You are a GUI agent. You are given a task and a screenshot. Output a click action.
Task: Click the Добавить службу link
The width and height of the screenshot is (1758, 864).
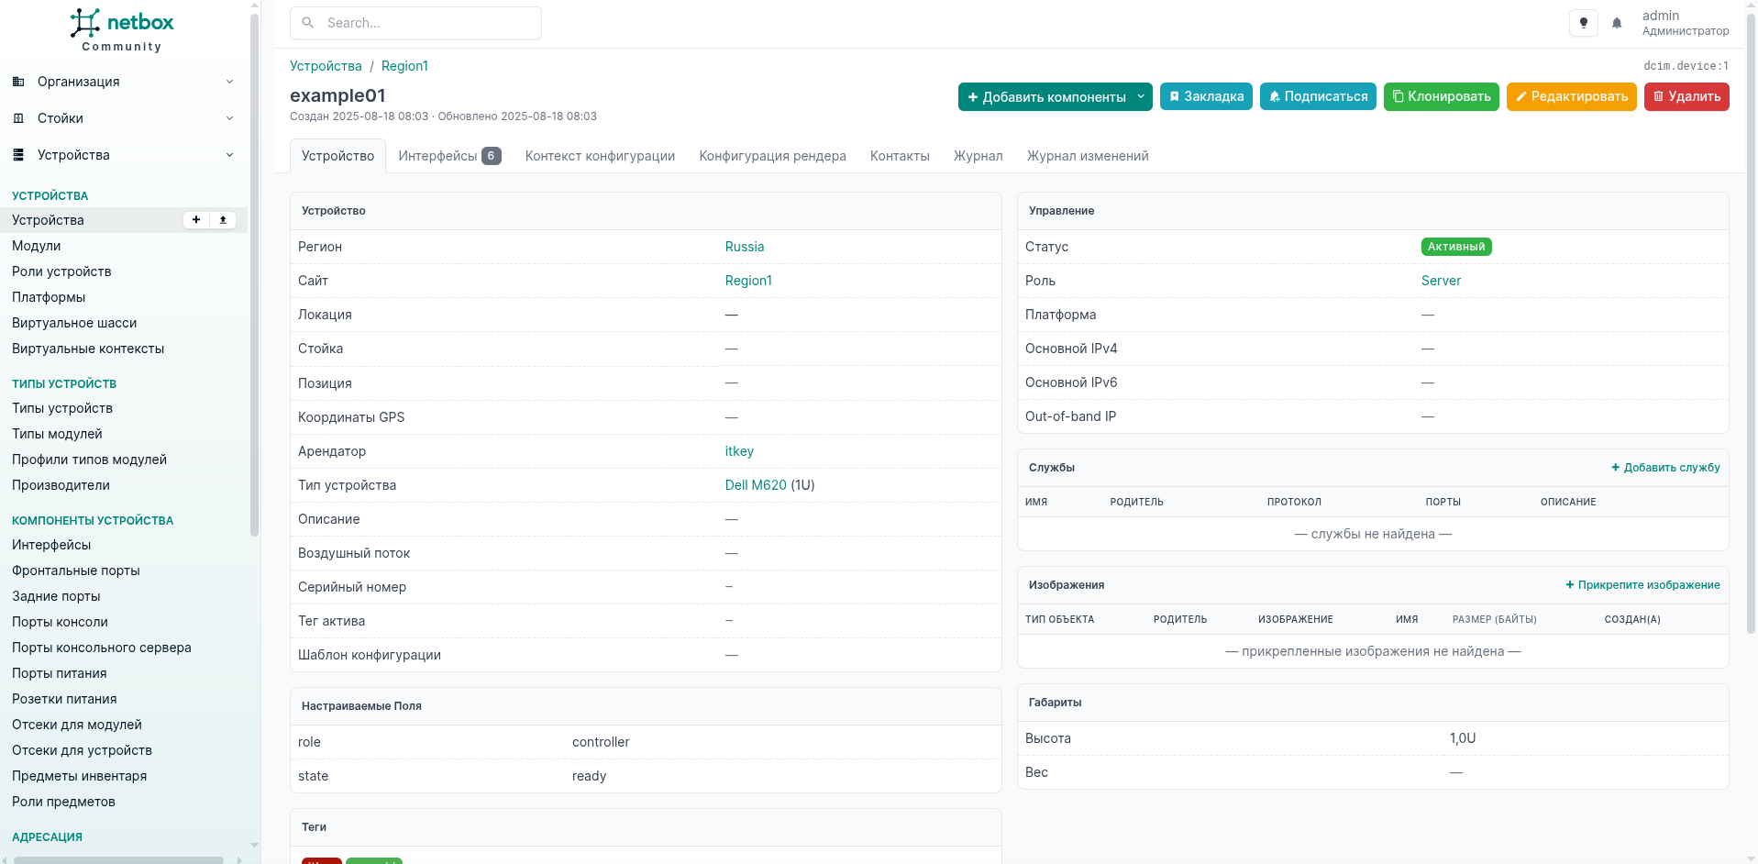tap(1664, 468)
